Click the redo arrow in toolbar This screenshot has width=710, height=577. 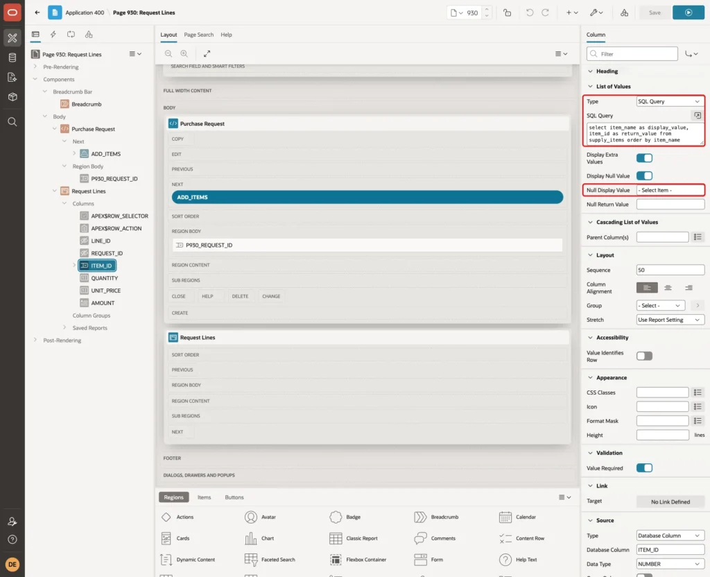pyautogui.click(x=545, y=12)
